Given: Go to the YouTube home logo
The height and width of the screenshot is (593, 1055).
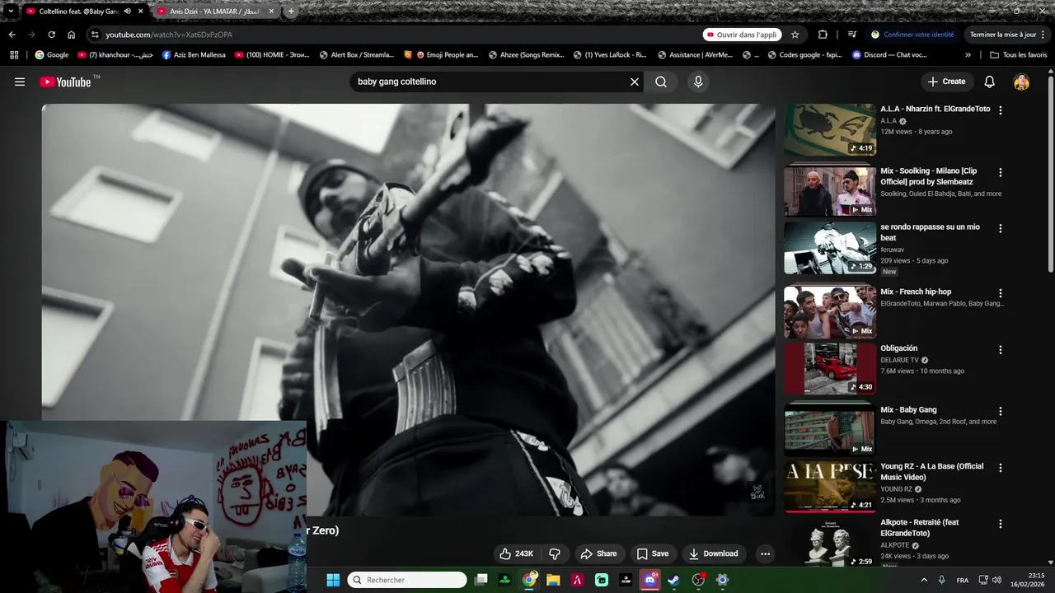Looking at the screenshot, I should point(65,82).
